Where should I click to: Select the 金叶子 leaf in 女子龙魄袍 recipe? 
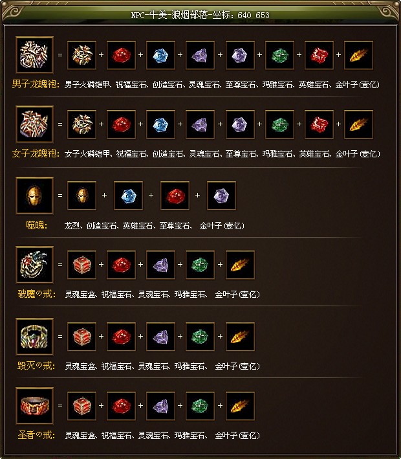(358, 124)
